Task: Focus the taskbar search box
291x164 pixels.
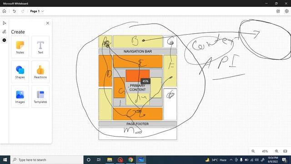Action: pos(47,160)
